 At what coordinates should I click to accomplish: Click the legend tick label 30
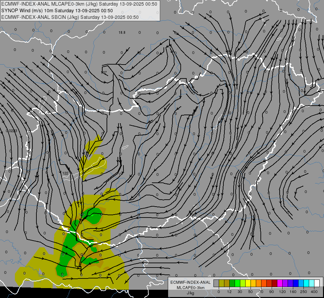pyautogui.click(x=240, y=292)
